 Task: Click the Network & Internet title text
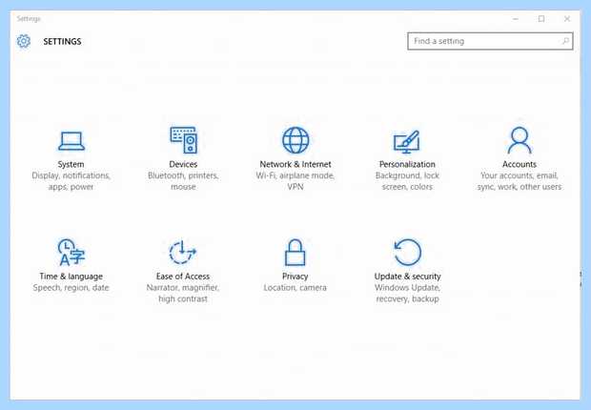295,164
